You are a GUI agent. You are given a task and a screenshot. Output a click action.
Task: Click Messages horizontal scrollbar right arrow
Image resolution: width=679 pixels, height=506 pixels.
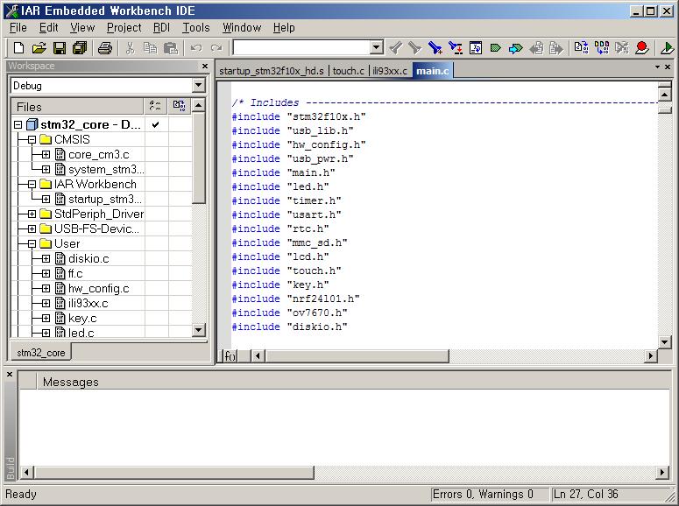coord(662,472)
